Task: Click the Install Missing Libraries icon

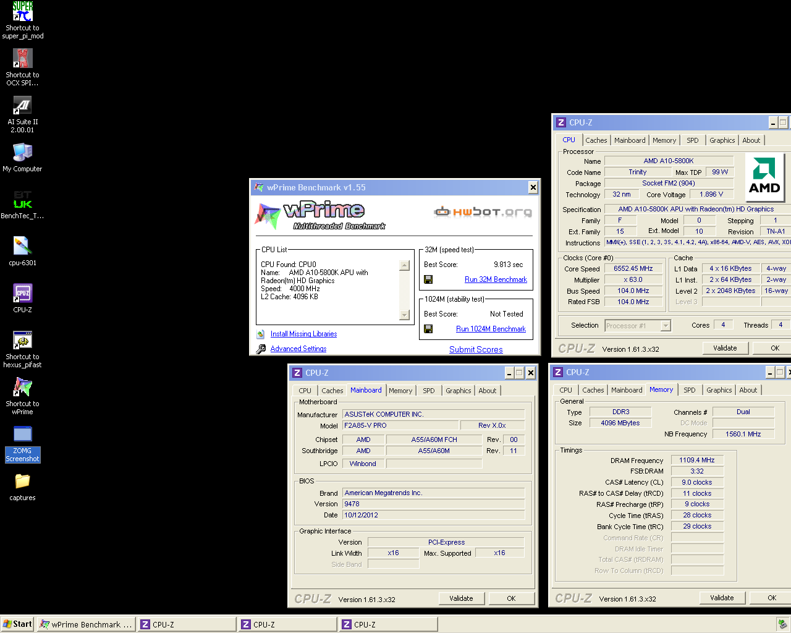Action: (x=261, y=334)
